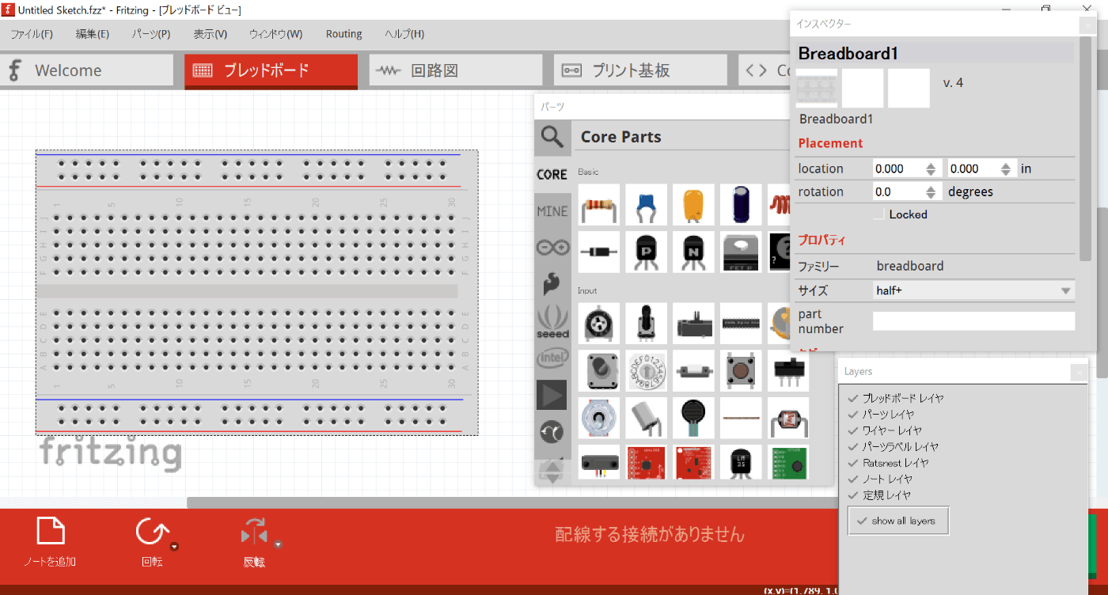The width and height of the screenshot is (1108, 595).
Task: Open the Seeed parts bin
Action: click(552, 321)
